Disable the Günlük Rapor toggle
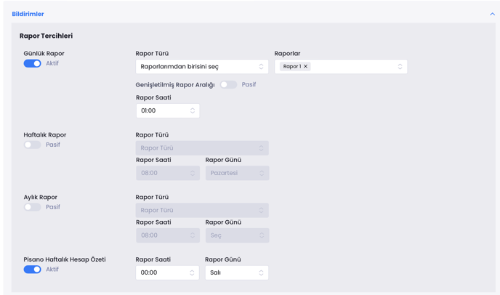Image resolution: width=500 pixels, height=295 pixels. pos(32,64)
